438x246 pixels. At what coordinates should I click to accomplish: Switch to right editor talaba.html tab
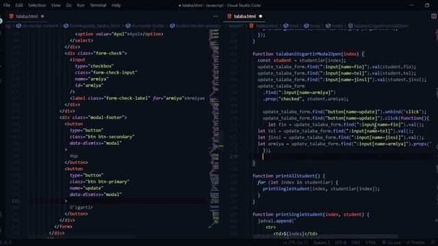tap(245, 16)
